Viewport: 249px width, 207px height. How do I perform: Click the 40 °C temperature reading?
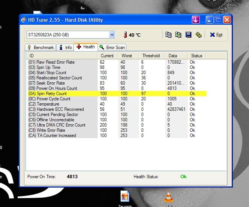tap(135, 35)
